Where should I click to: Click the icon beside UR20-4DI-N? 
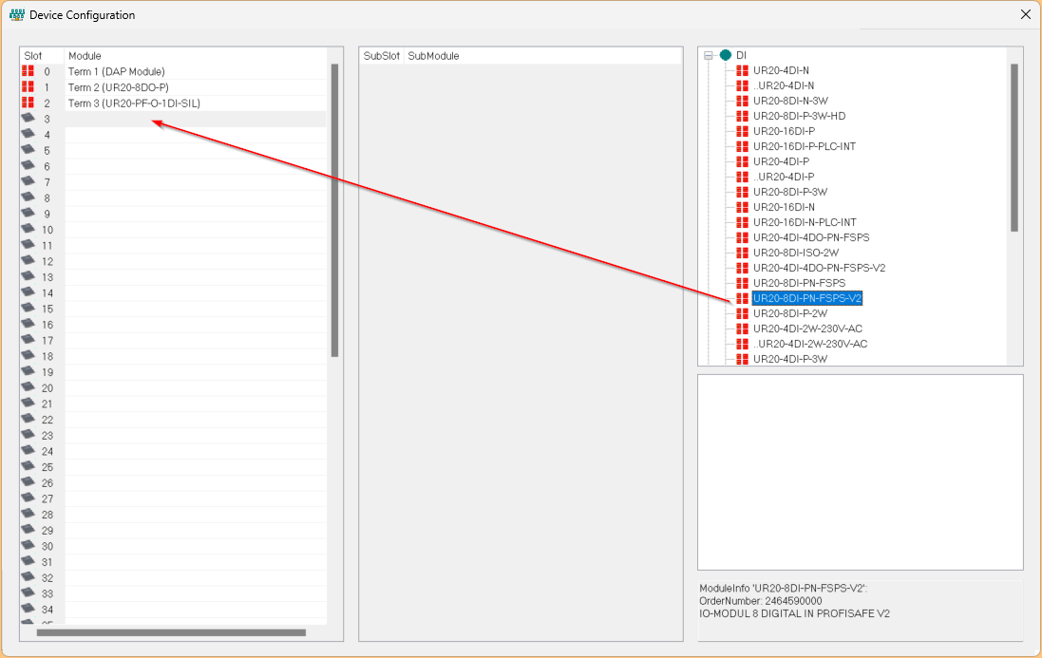coord(742,70)
